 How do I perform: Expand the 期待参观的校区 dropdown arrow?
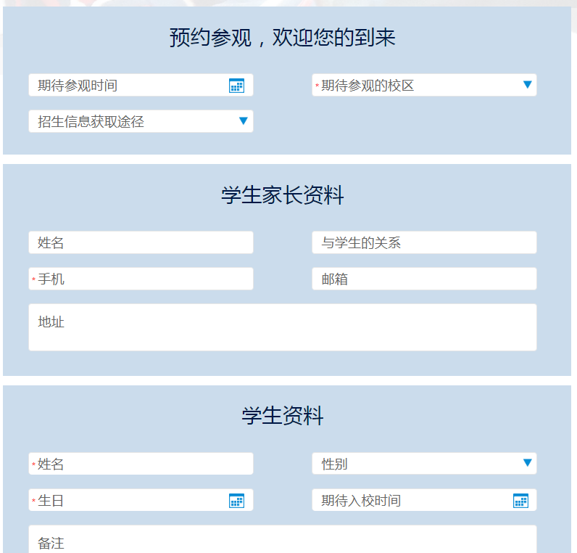(528, 85)
